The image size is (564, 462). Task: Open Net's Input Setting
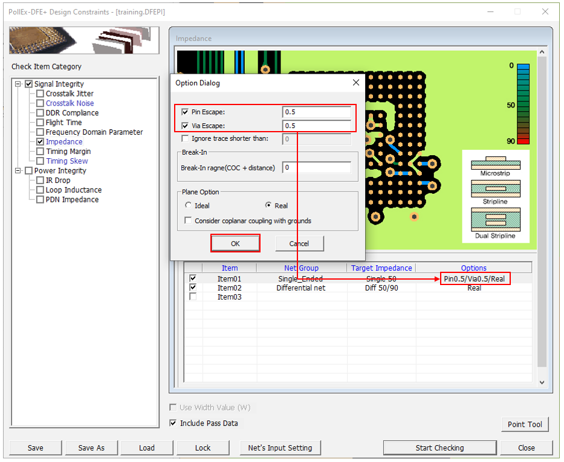pos(280,448)
